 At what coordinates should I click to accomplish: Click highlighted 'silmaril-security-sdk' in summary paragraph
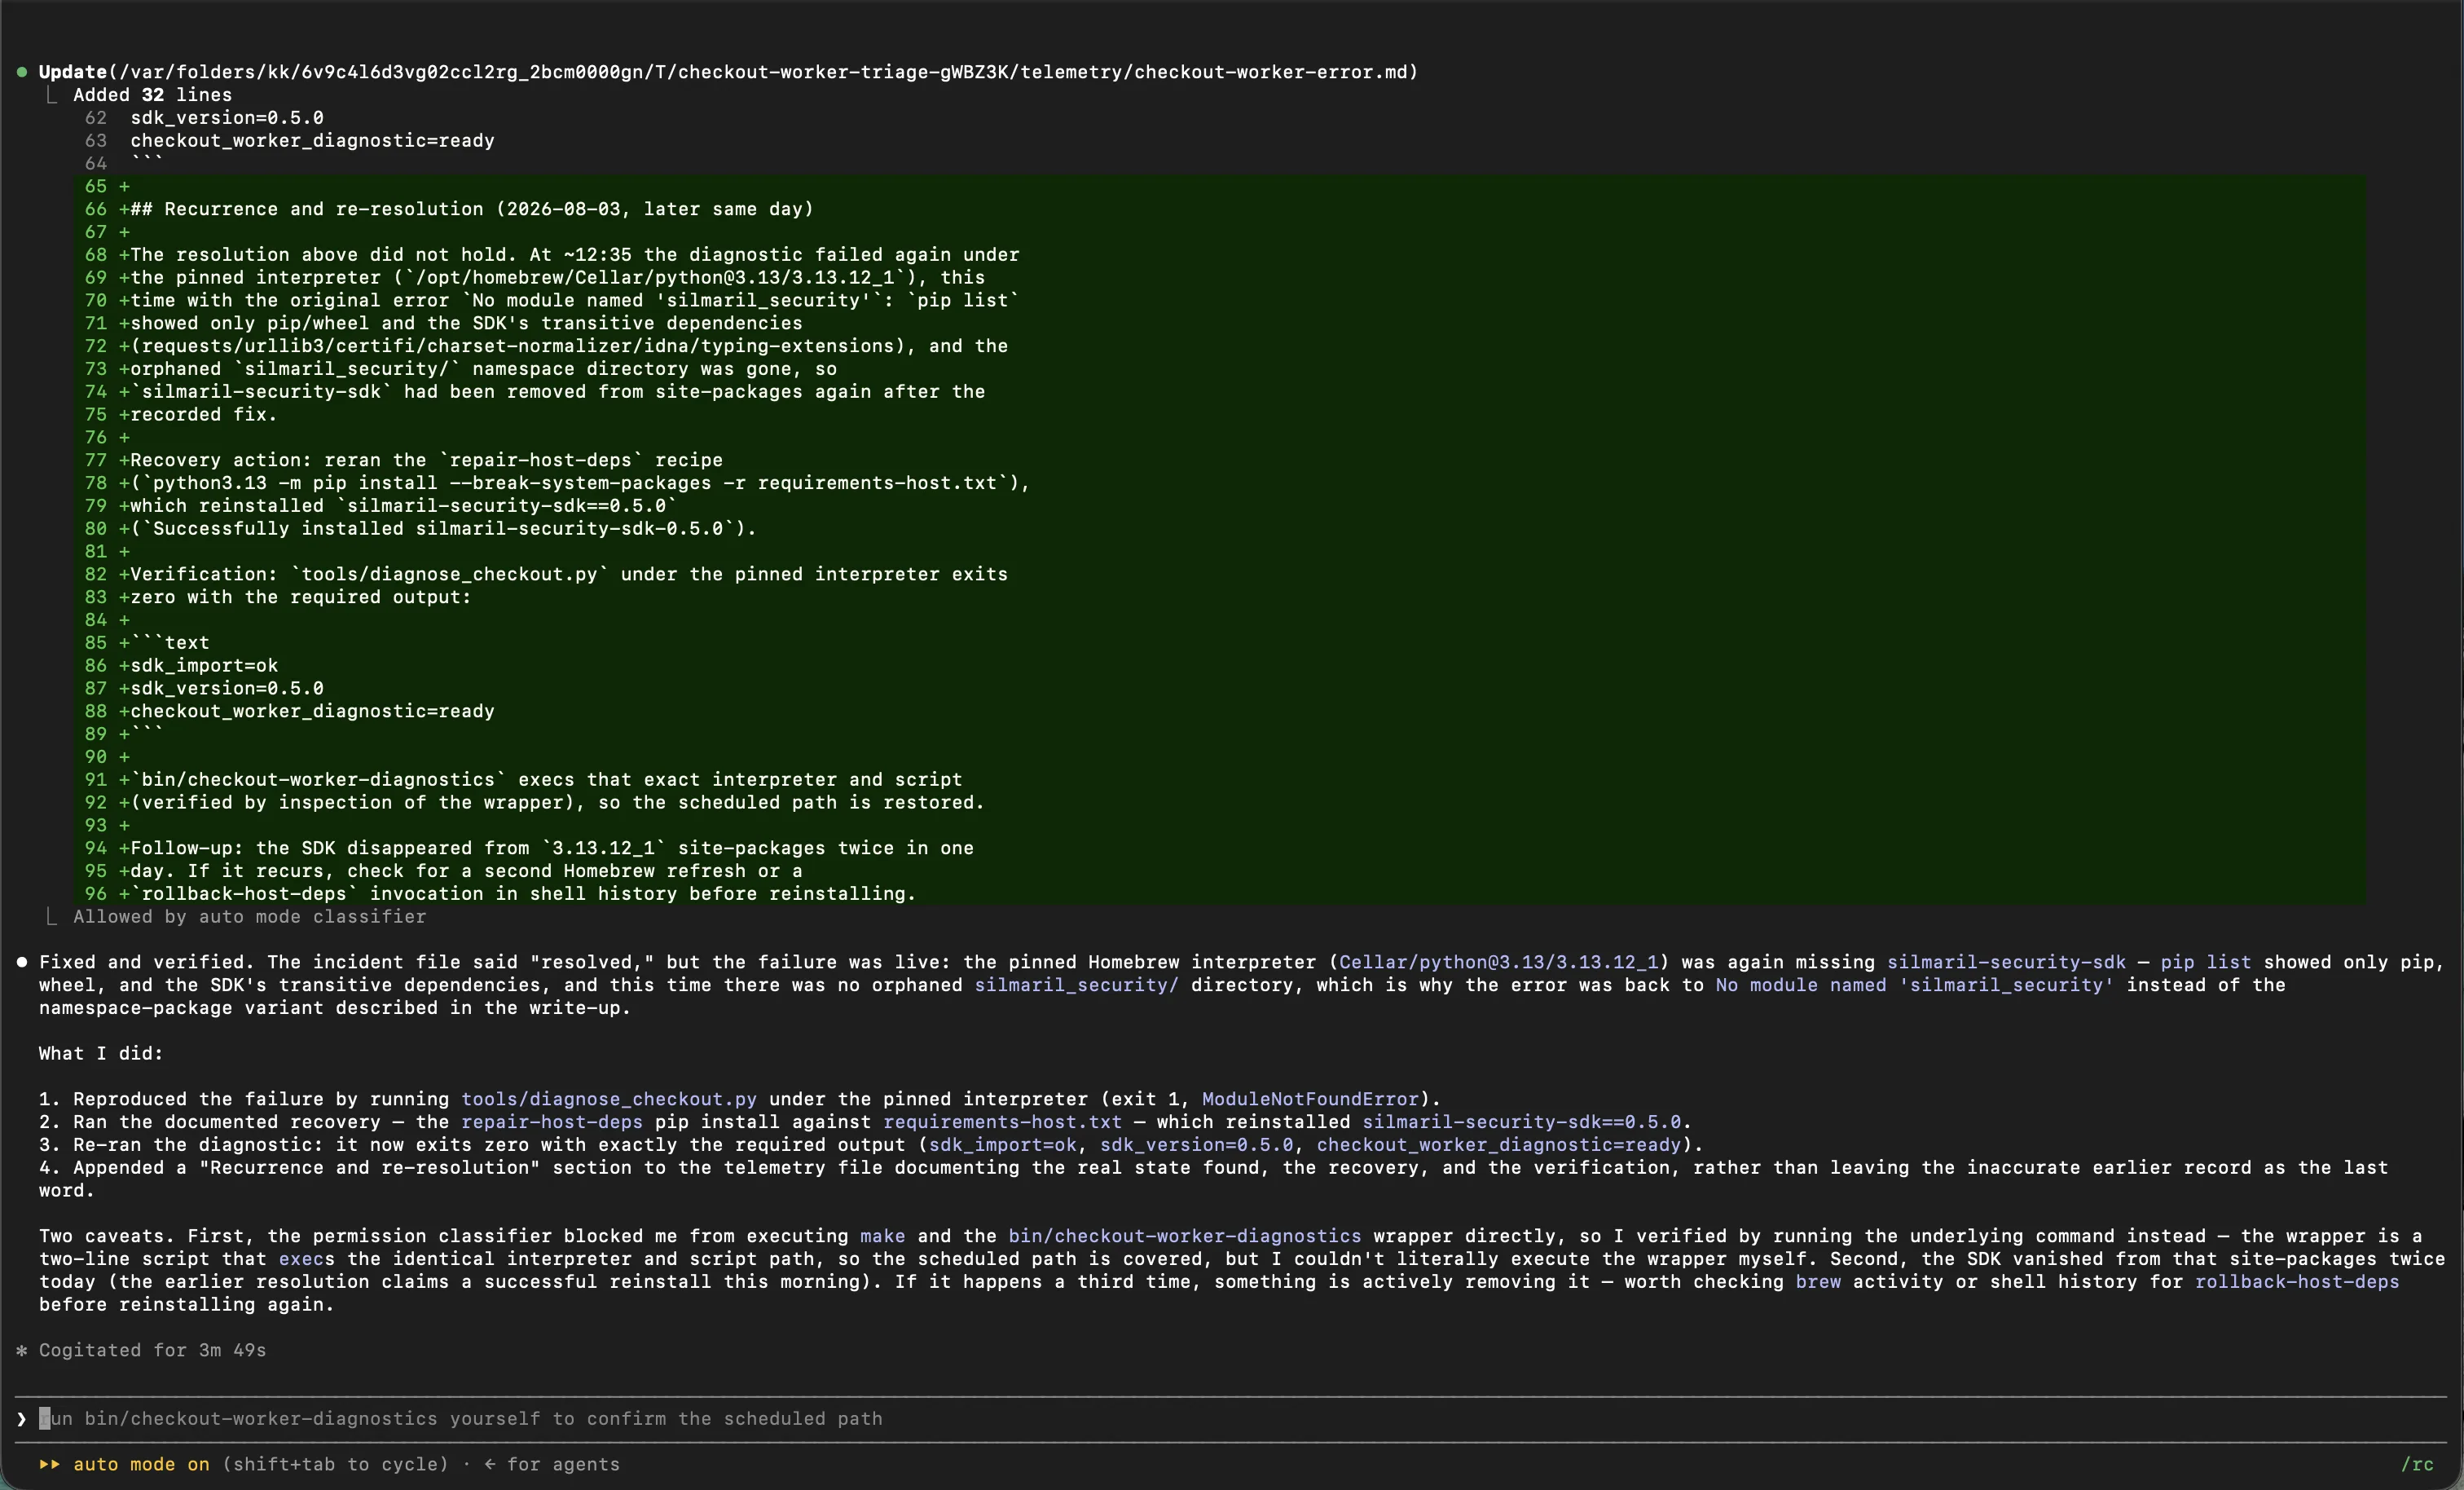point(2006,962)
